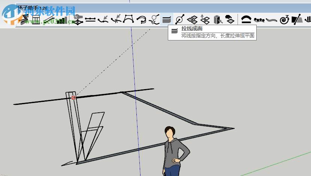This screenshot has width=311, height=176.
Task: Click the red endpoint marker on drawing
Action: [73, 97]
